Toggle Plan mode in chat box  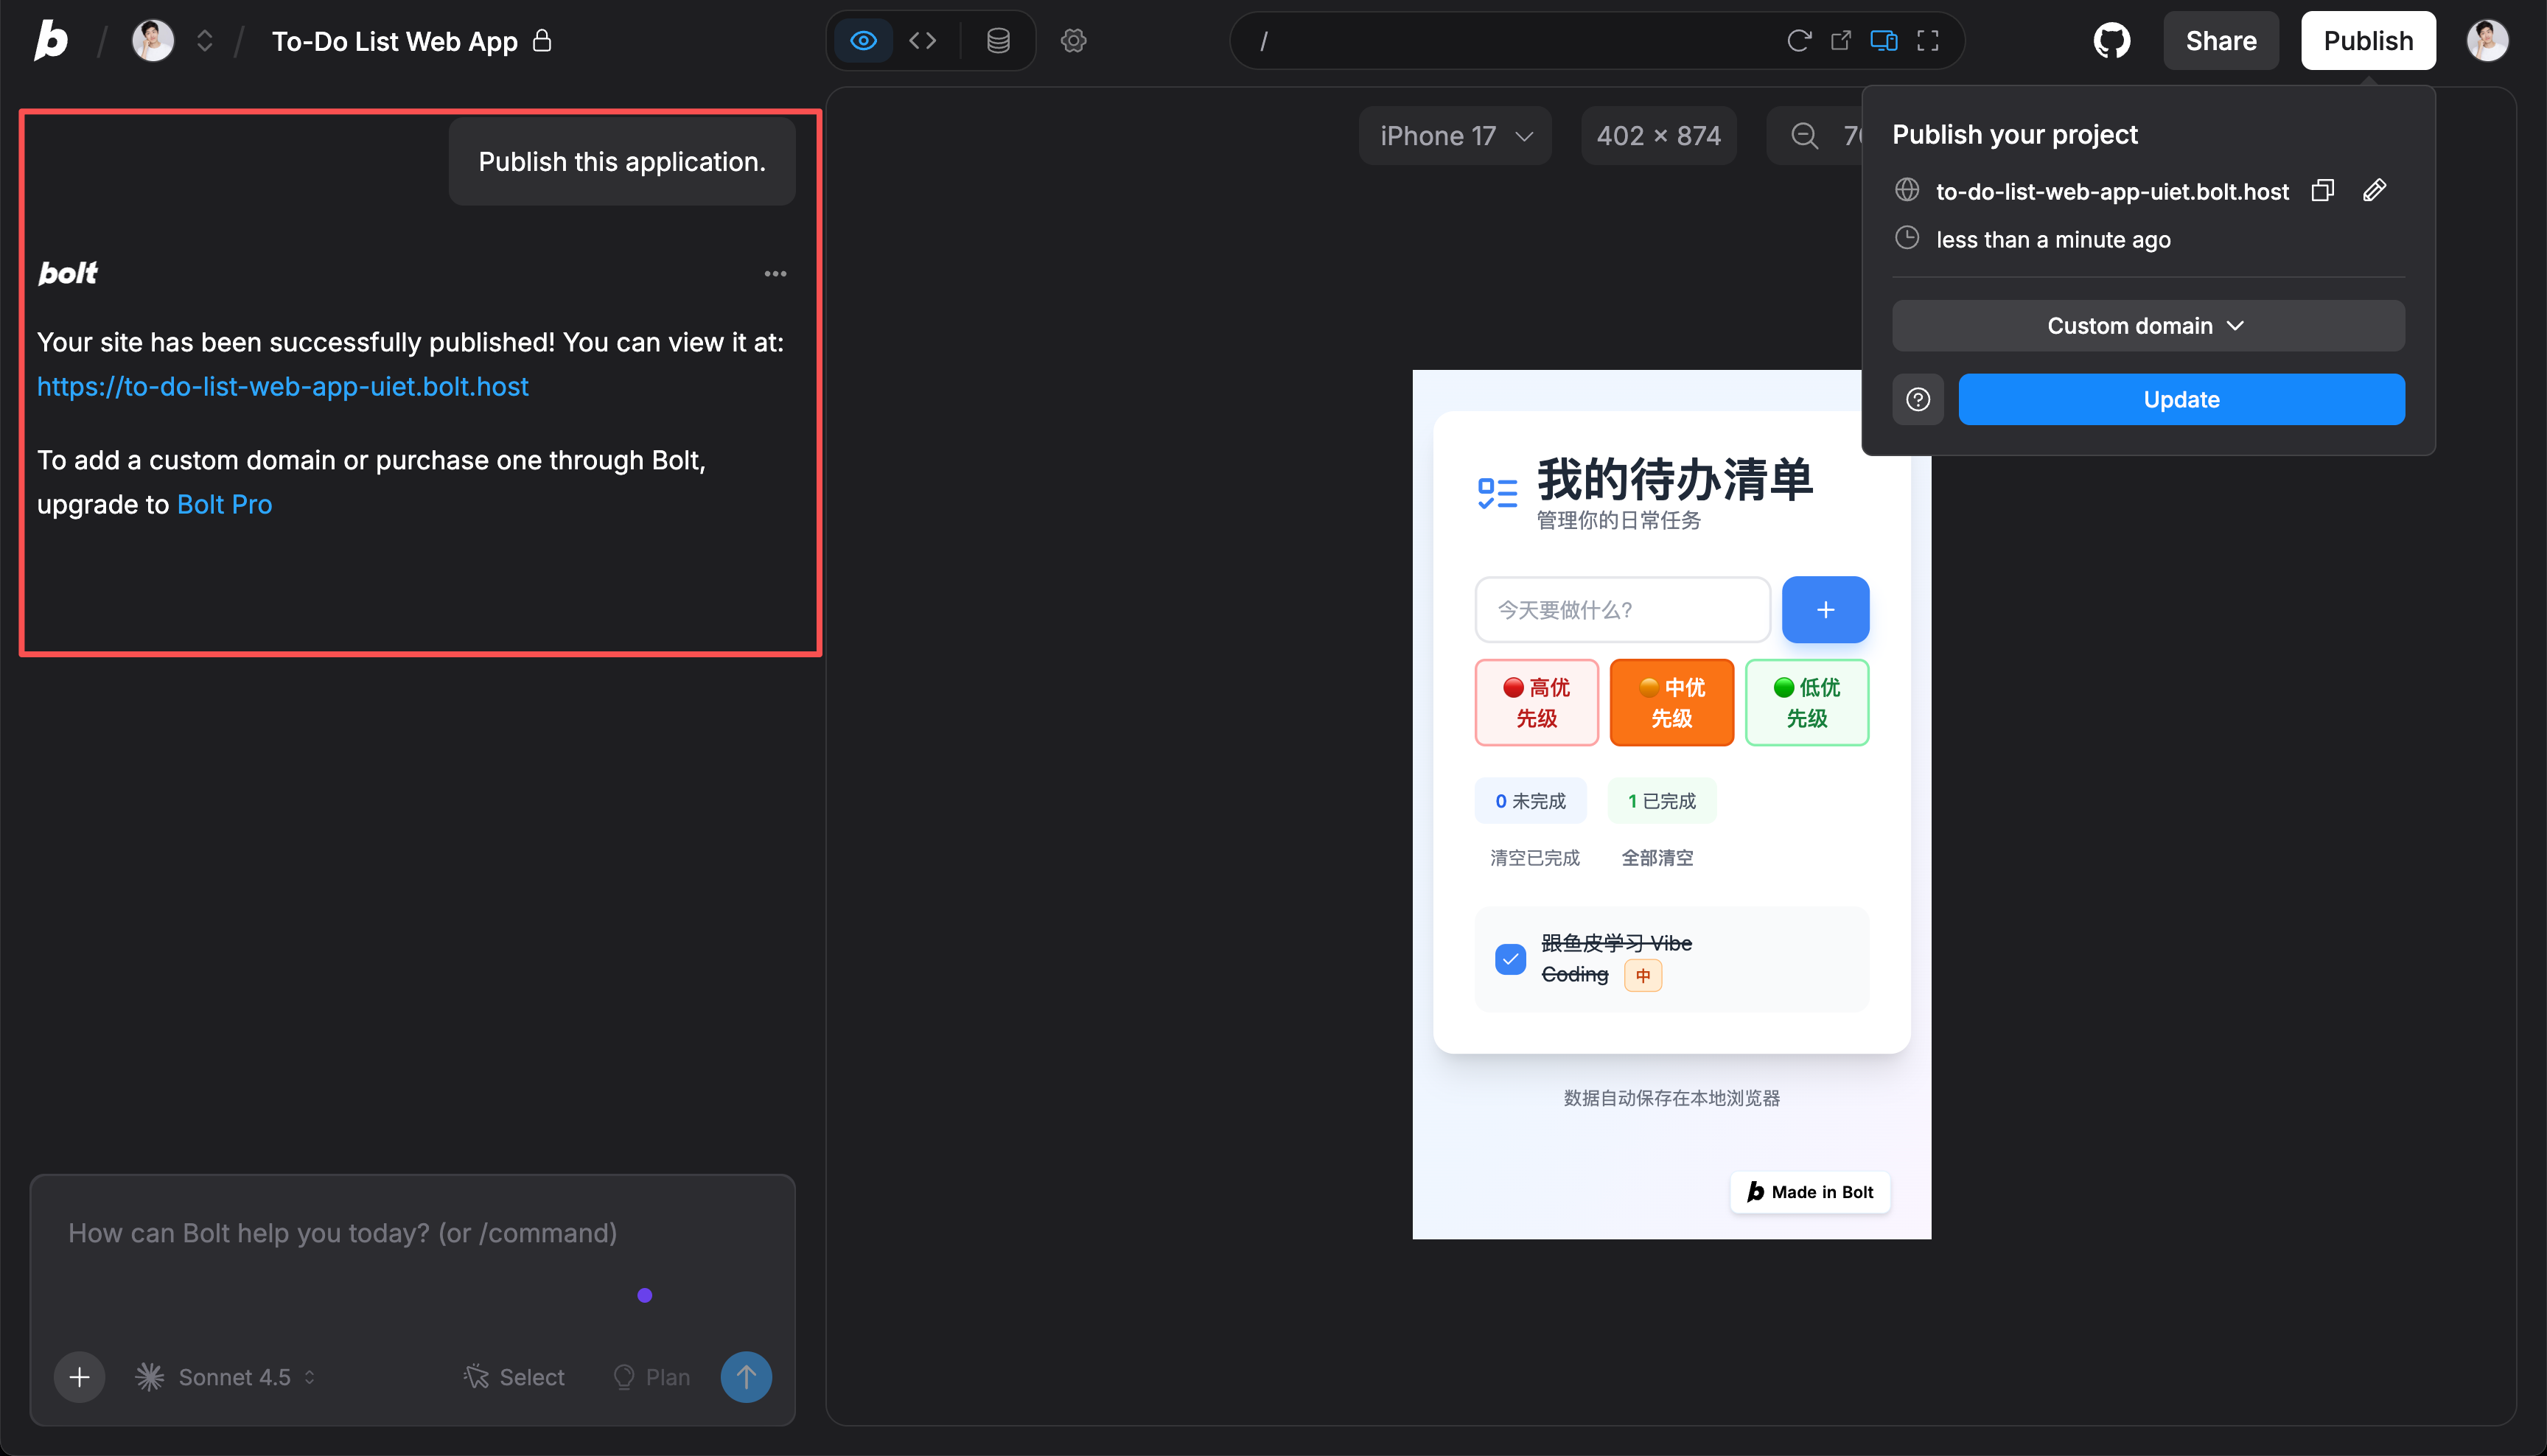point(651,1377)
